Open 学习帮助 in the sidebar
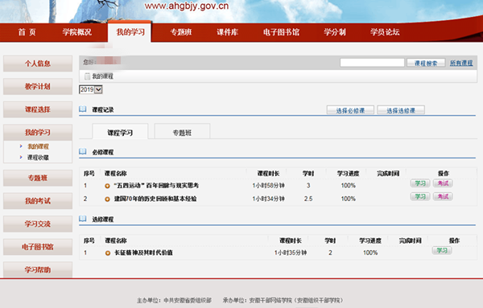This screenshot has height=308, width=483. pyautogui.click(x=38, y=270)
